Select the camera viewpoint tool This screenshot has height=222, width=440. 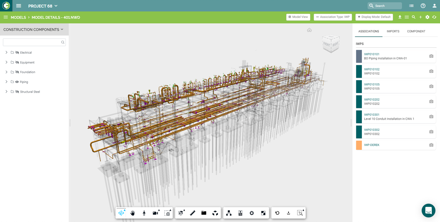tap(155, 213)
